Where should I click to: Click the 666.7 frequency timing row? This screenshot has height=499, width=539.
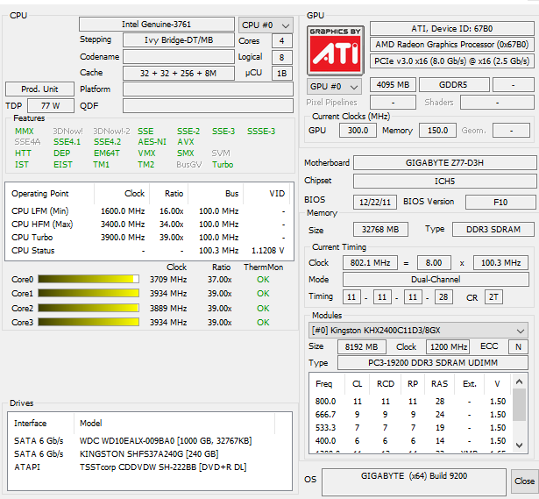(x=410, y=415)
